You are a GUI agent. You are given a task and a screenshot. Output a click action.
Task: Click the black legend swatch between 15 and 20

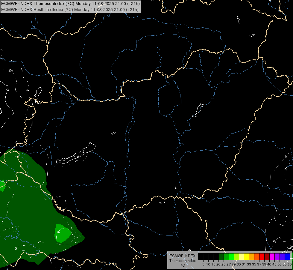216,256
